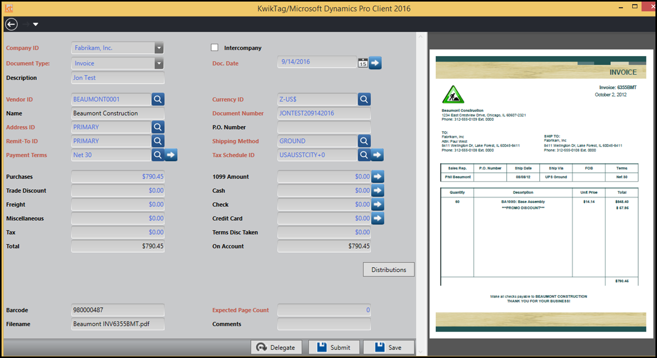Screen dimensions: 657x358
Task: Look up Remit-To ID with magnifier icon
Action: coord(158,141)
